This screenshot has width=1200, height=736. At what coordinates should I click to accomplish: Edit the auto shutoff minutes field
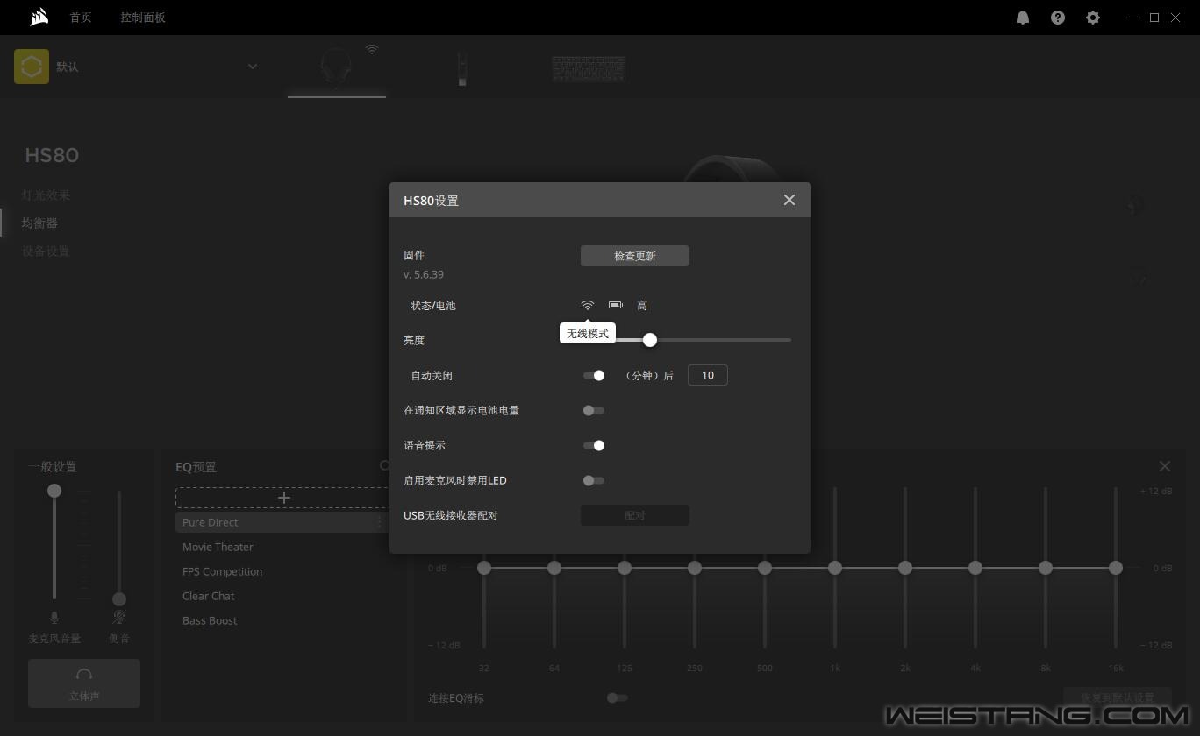tap(708, 375)
